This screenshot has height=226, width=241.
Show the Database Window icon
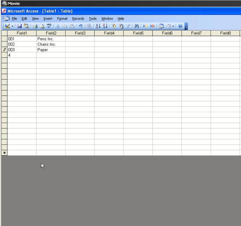tap(161, 26)
